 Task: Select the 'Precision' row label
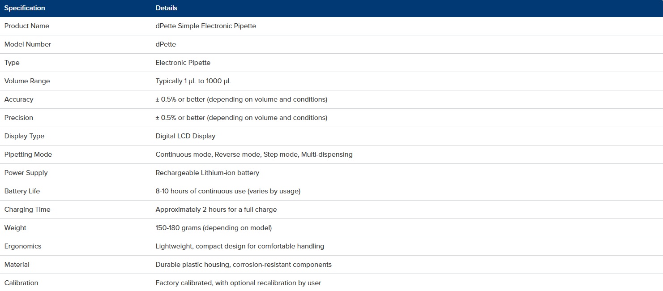click(19, 118)
